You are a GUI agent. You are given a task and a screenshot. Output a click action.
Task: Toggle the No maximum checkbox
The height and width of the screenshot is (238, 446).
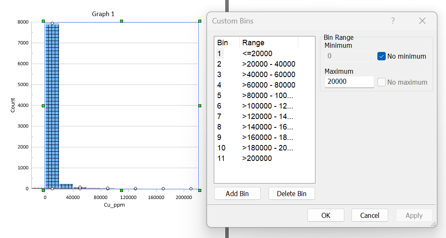point(382,82)
